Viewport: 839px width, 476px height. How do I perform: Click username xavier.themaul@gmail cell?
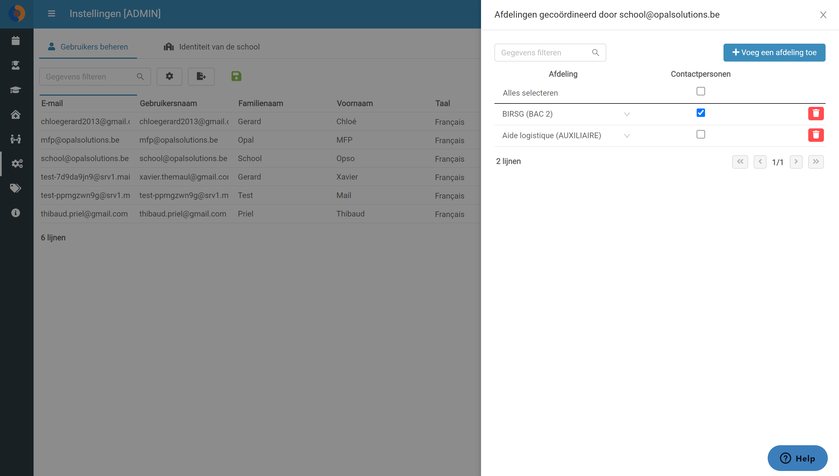pyautogui.click(x=184, y=177)
